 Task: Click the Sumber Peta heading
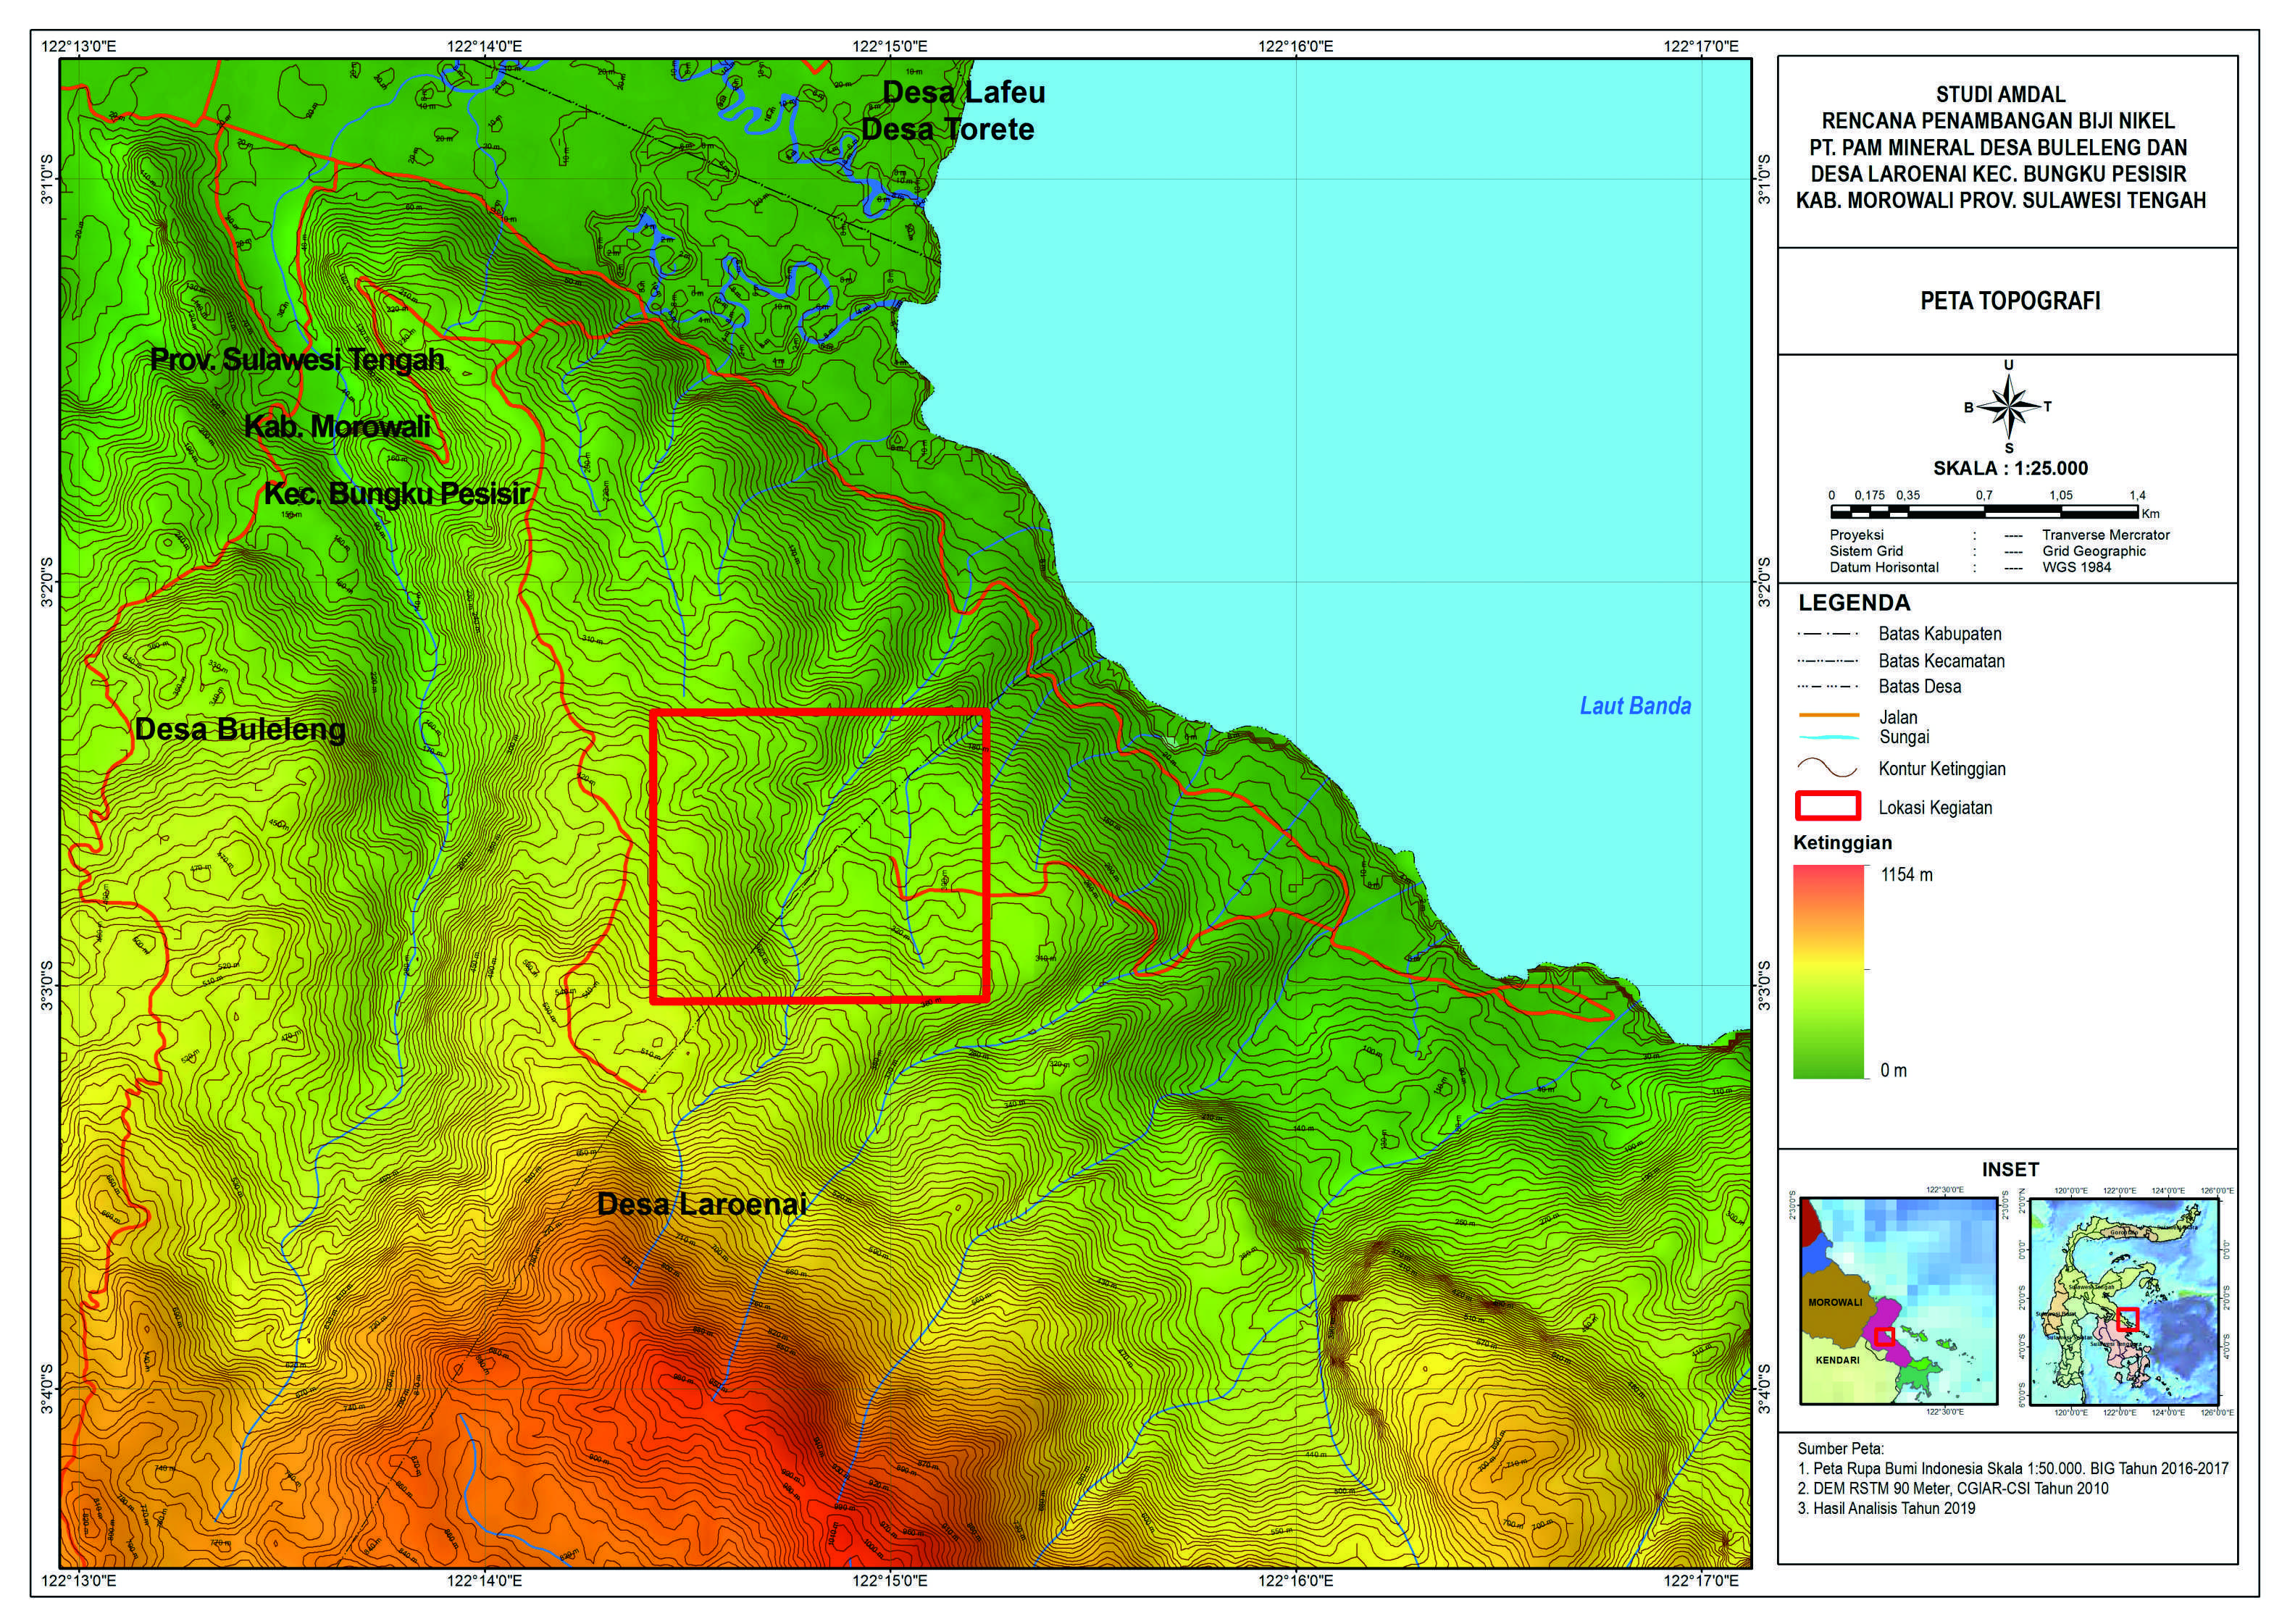(x=1840, y=1449)
